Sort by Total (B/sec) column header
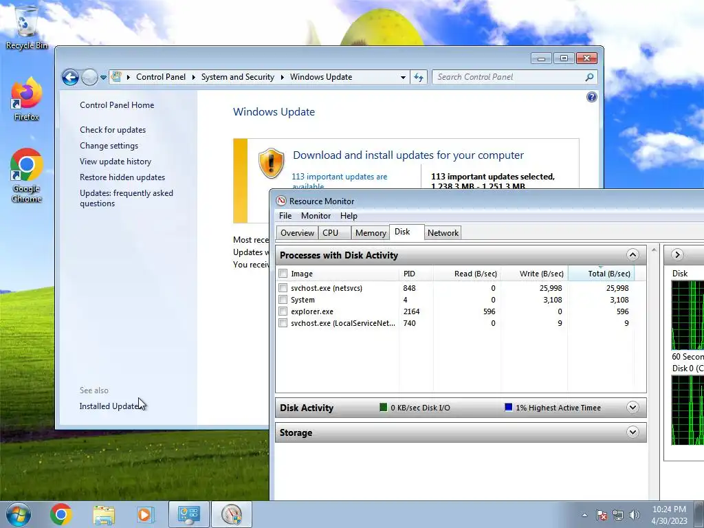The image size is (704, 528). (x=601, y=274)
